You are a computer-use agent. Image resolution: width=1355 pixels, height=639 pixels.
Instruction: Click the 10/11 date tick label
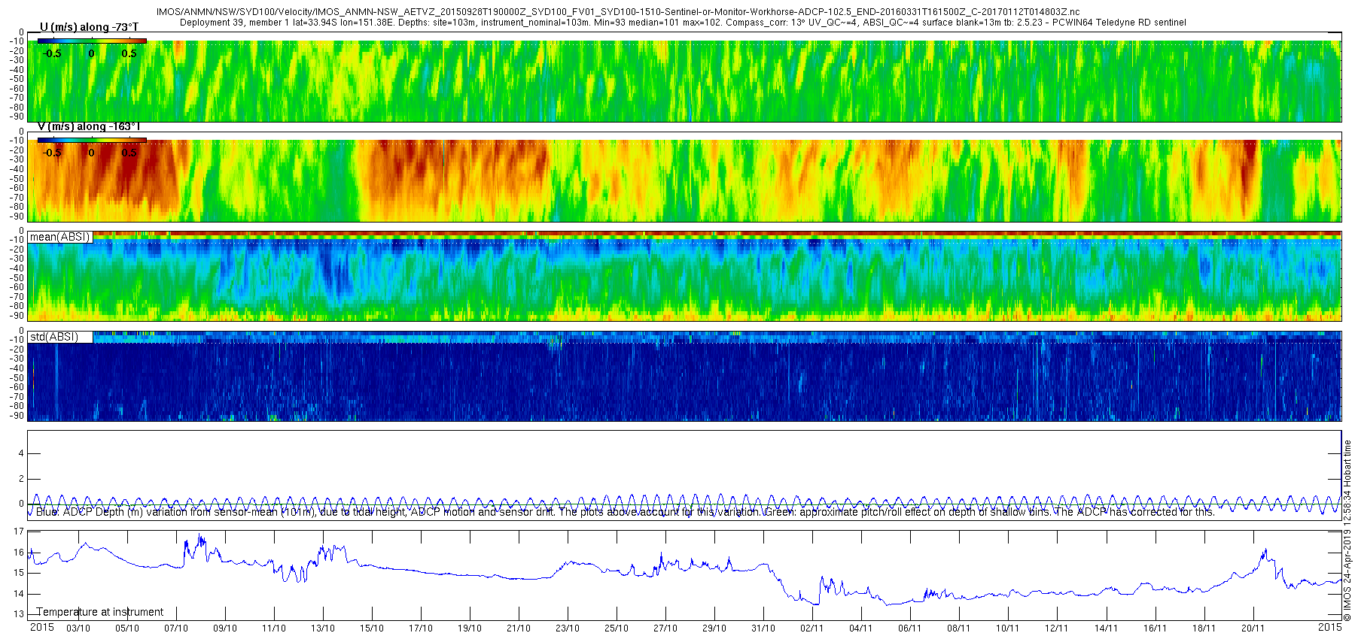[x=1008, y=628]
